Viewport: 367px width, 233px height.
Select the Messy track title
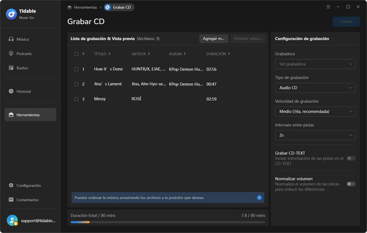(x=100, y=99)
